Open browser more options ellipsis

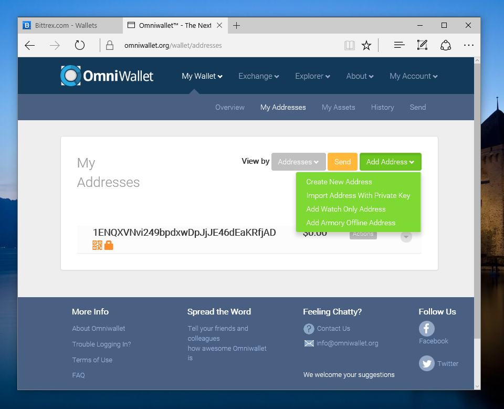tap(469, 45)
